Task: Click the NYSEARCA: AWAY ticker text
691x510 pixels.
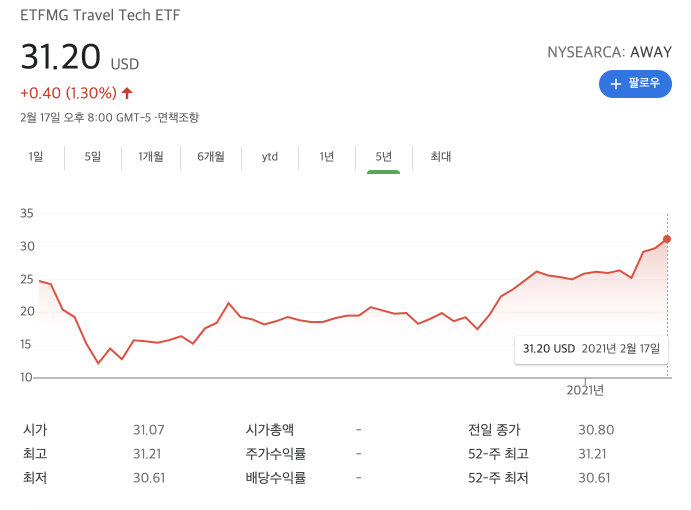Action: [609, 52]
